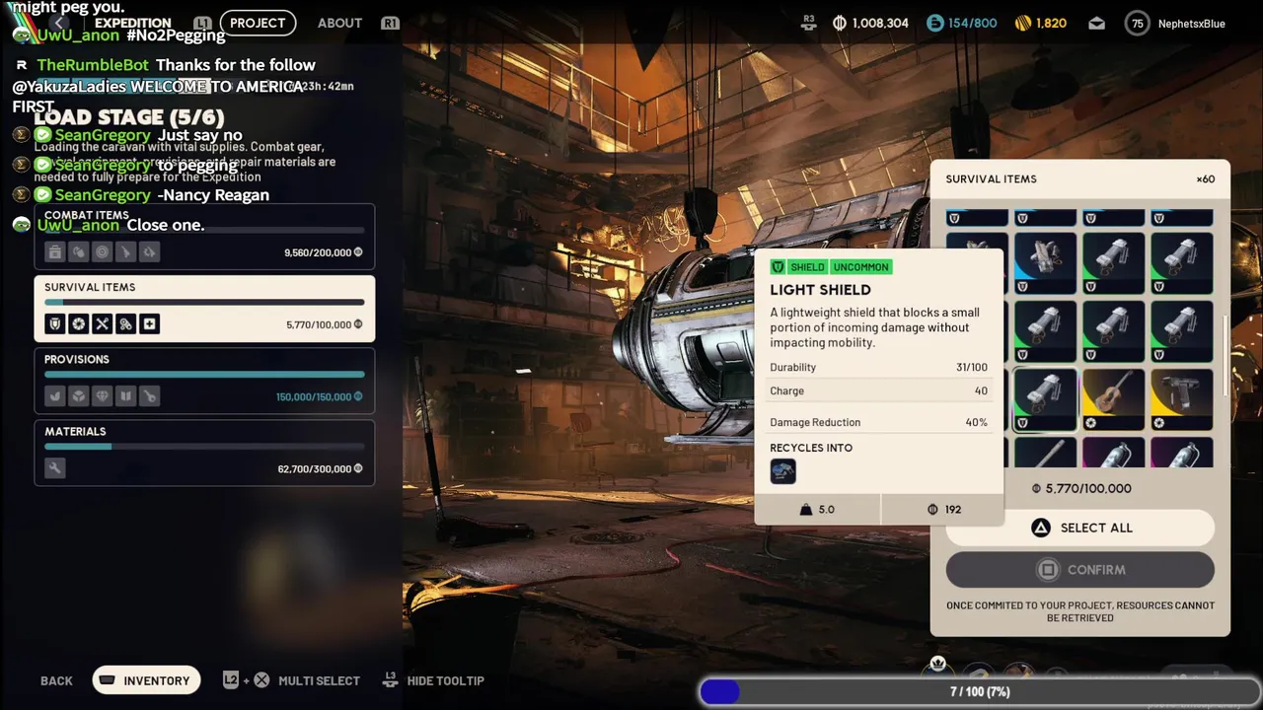Click the Damage Reduction 40% stat row
1263x710 pixels.
[x=878, y=422]
